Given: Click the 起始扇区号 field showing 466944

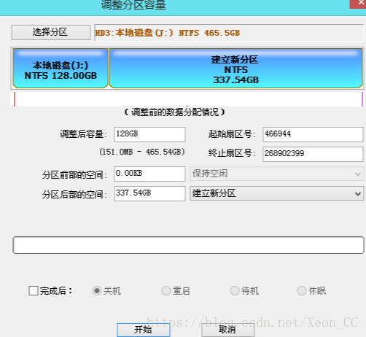Looking at the screenshot, I should (313, 134).
